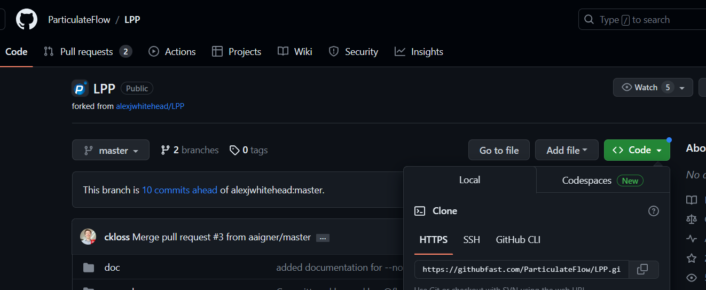Open the doc folder
The height and width of the screenshot is (290, 706).
[x=112, y=268]
